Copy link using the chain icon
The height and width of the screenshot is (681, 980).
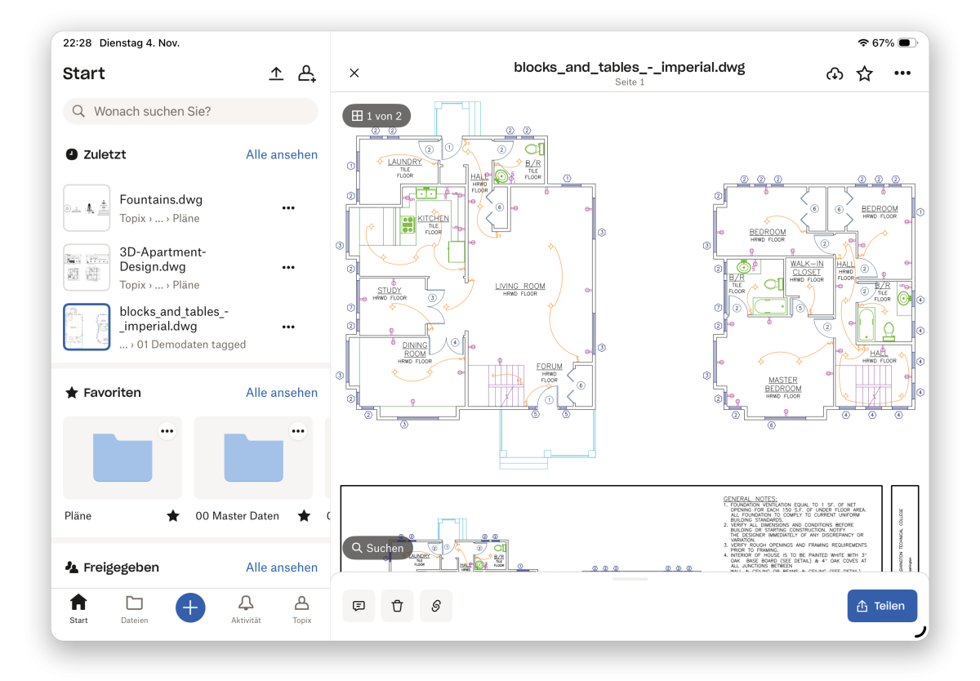pos(436,606)
